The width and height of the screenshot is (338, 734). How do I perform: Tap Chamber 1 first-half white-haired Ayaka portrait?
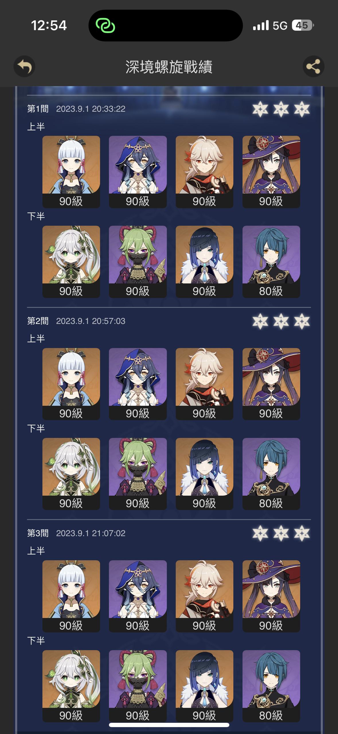(71, 172)
